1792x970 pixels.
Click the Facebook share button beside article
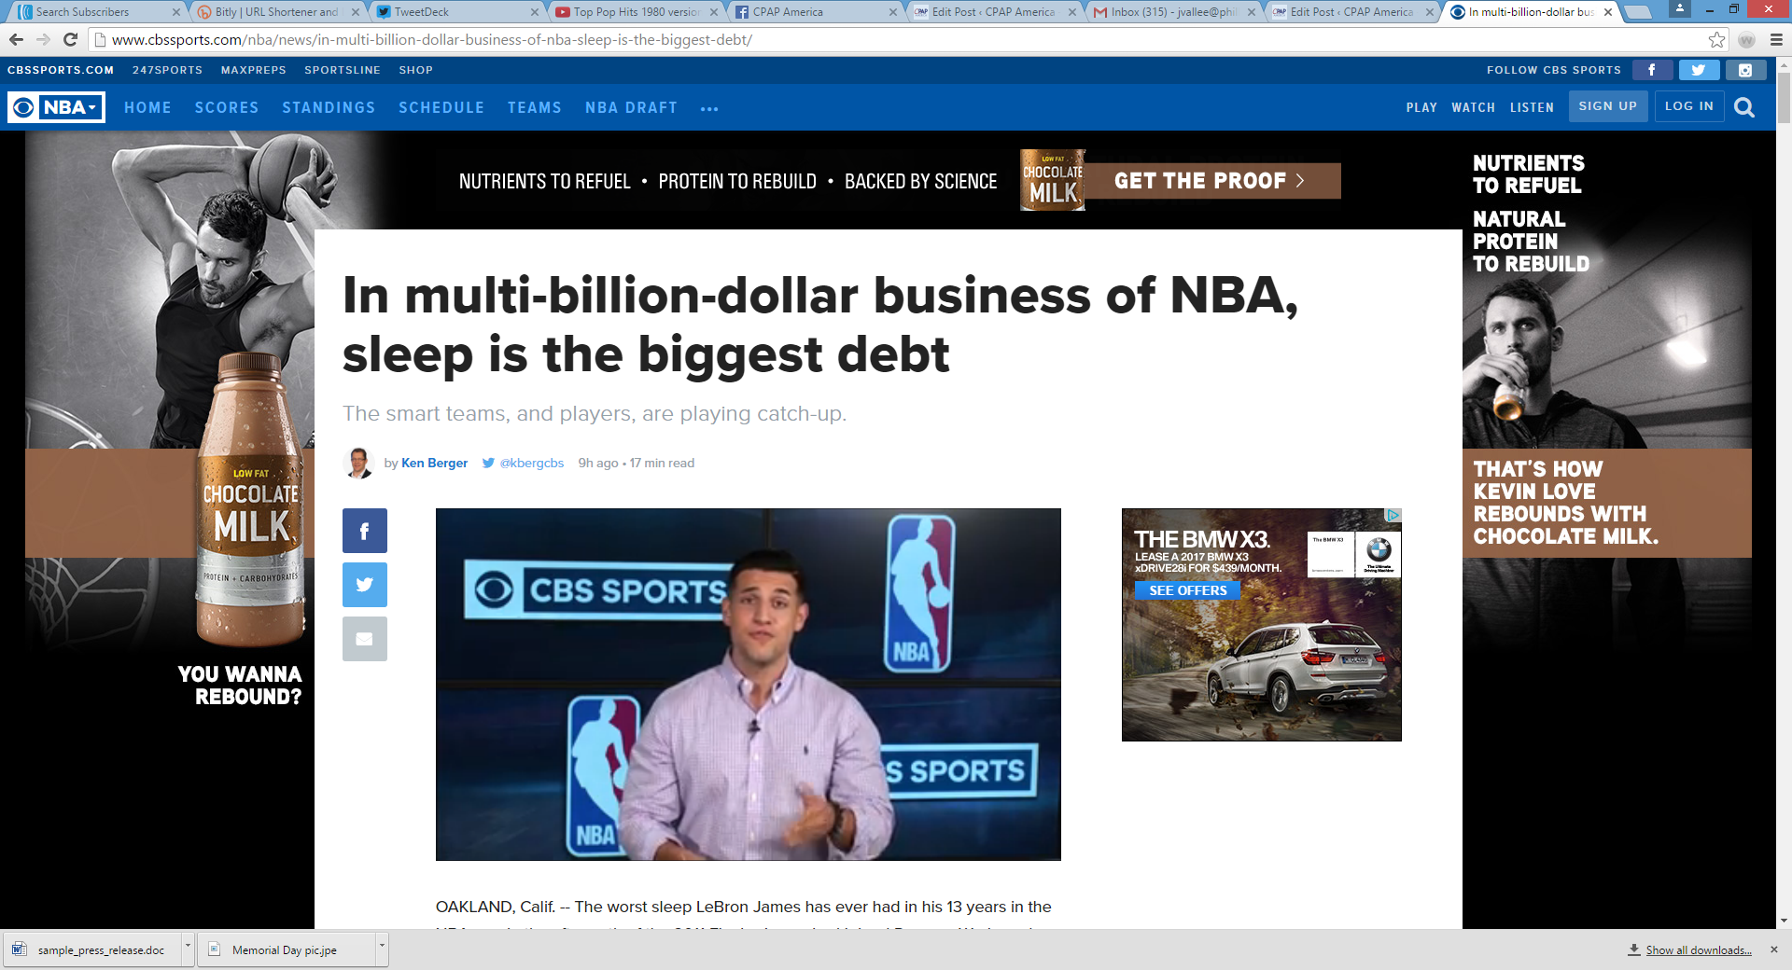(x=364, y=531)
